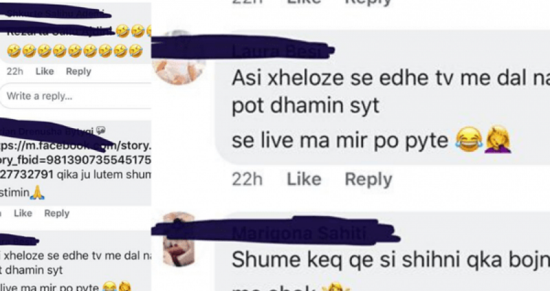Select the 'Shume keq qe si shihni' comment
Screen dimensions: 550x291
(390, 260)
